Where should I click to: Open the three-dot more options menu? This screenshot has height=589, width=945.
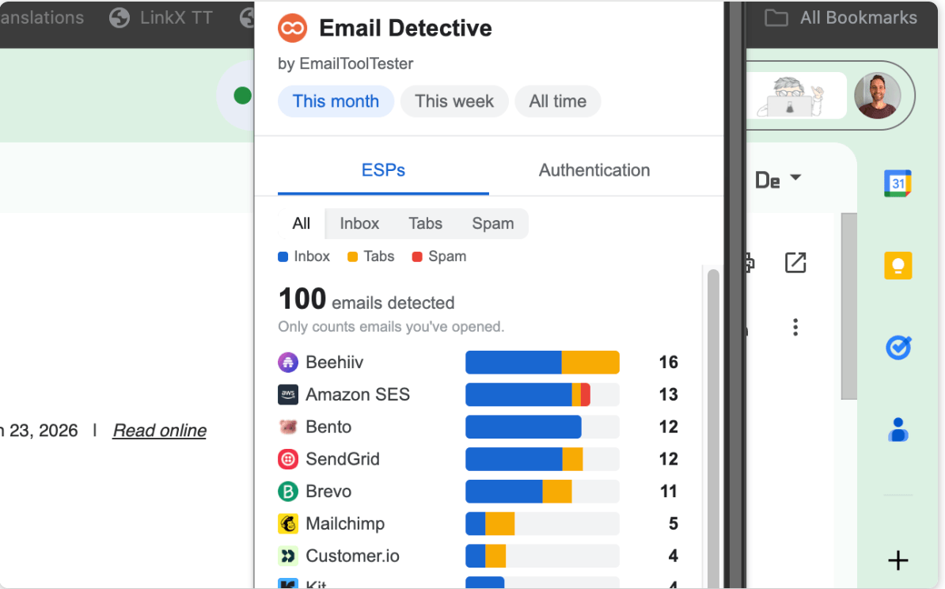click(x=795, y=327)
